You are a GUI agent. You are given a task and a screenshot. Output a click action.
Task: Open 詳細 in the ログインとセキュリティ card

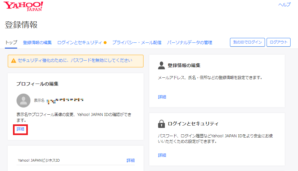pos(162,155)
